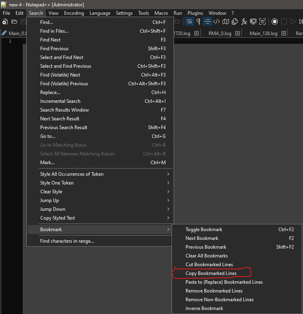Click the Stop Recording square icon
The image size is (303, 314).
[x=284, y=22]
